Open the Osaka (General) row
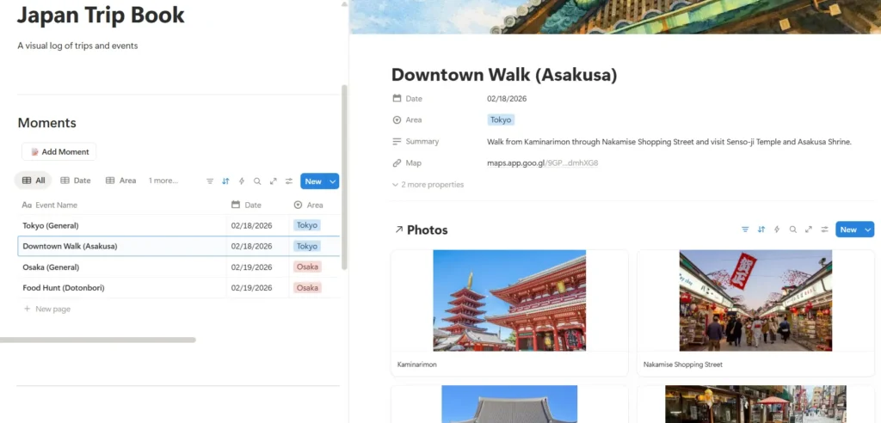This screenshot has height=423, width=881. 51,267
